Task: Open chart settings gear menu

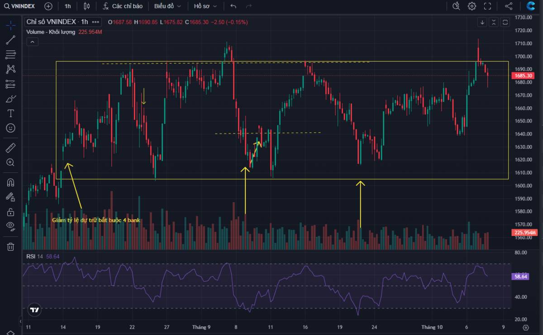Action: [471, 6]
